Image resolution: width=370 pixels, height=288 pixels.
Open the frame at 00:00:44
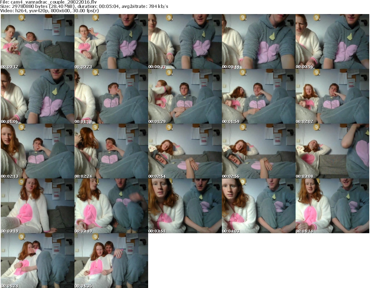[259, 41]
